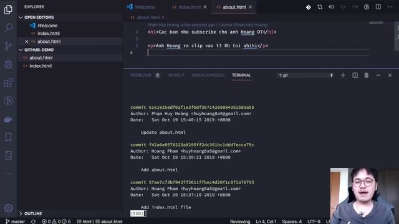The height and width of the screenshot is (224, 399).
Task: Switch to the Debug Console tab
Action: pyautogui.click(x=208, y=75)
